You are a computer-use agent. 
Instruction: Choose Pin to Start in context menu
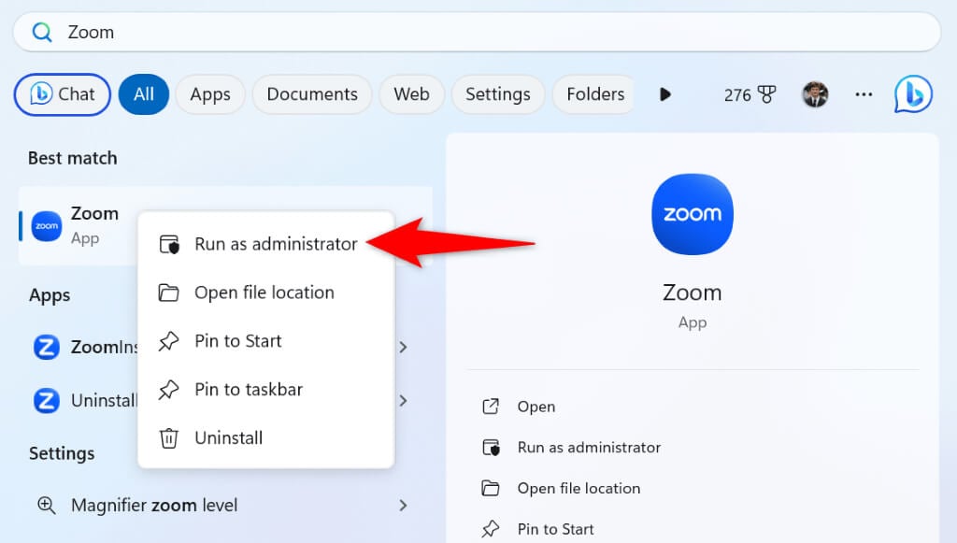[x=266, y=341]
